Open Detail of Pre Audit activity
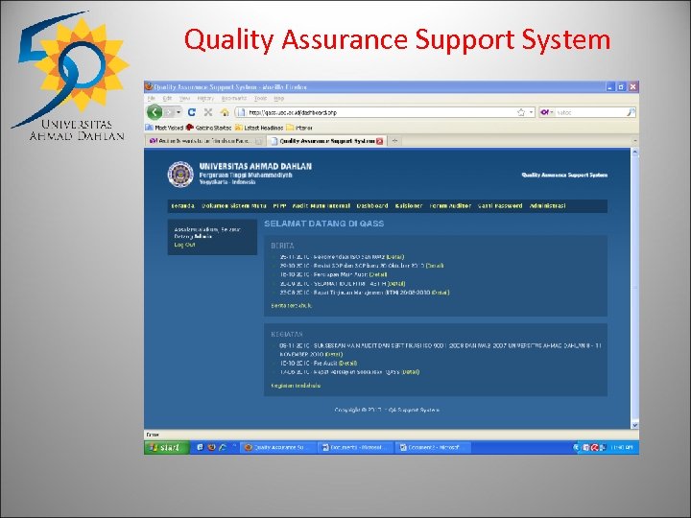This screenshot has width=691, height=518. coord(347,364)
